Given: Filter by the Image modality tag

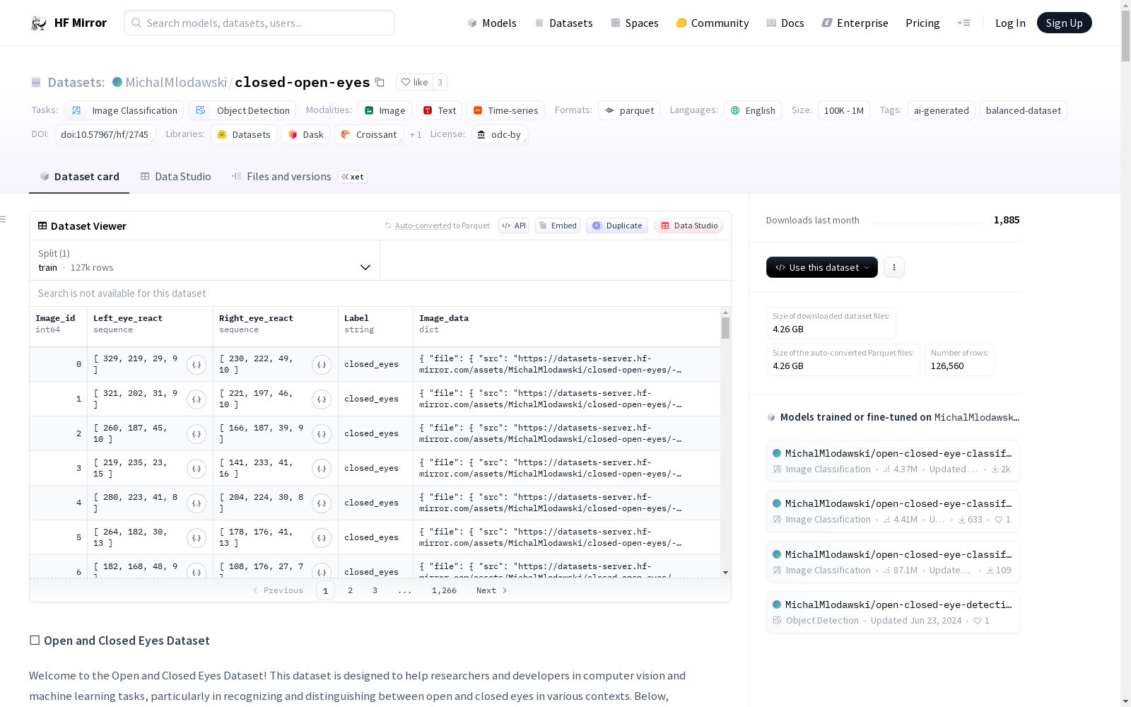Looking at the screenshot, I should coord(385,110).
